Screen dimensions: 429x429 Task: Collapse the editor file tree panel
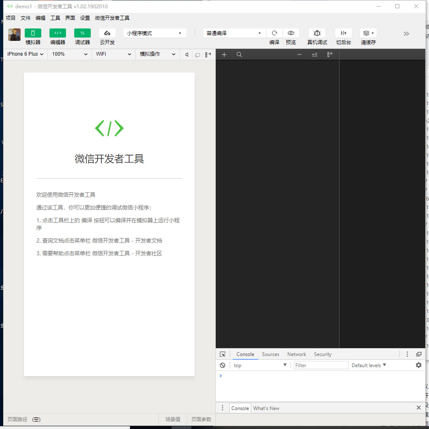[330, 54]
